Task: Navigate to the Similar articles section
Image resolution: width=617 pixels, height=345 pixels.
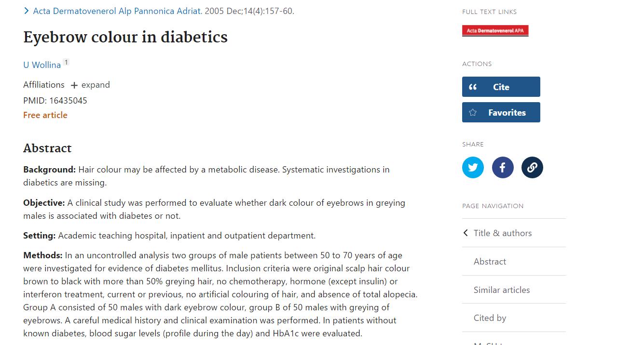Action: (x=502, y=290)
